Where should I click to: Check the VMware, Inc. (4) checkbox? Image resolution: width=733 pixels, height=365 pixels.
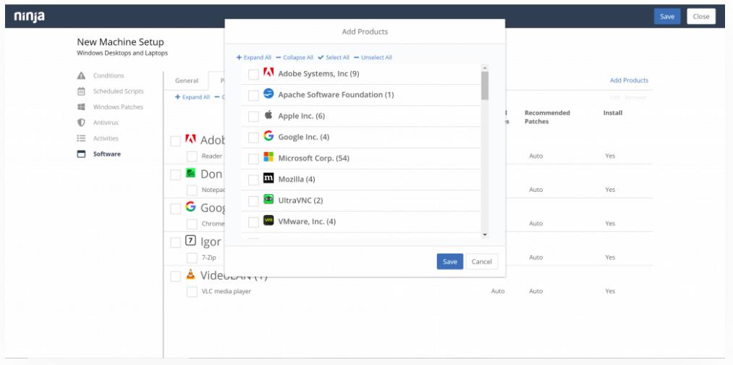(253, 222)
